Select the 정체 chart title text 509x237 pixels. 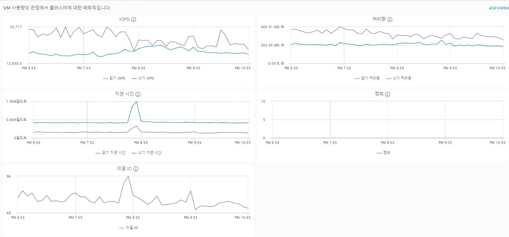pyautogui.click(x=380, y=94)
